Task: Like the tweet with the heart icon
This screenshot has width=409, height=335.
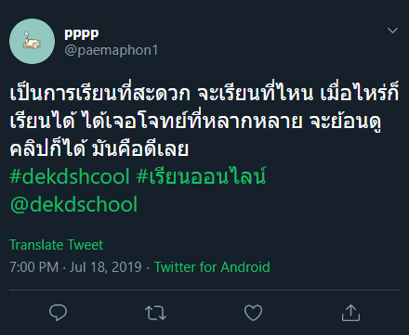Action: 253,313
